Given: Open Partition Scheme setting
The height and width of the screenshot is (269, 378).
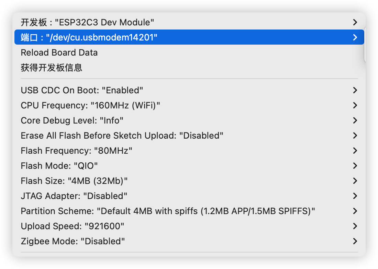Looking at the screenshot, I should [x=168, y=211].
